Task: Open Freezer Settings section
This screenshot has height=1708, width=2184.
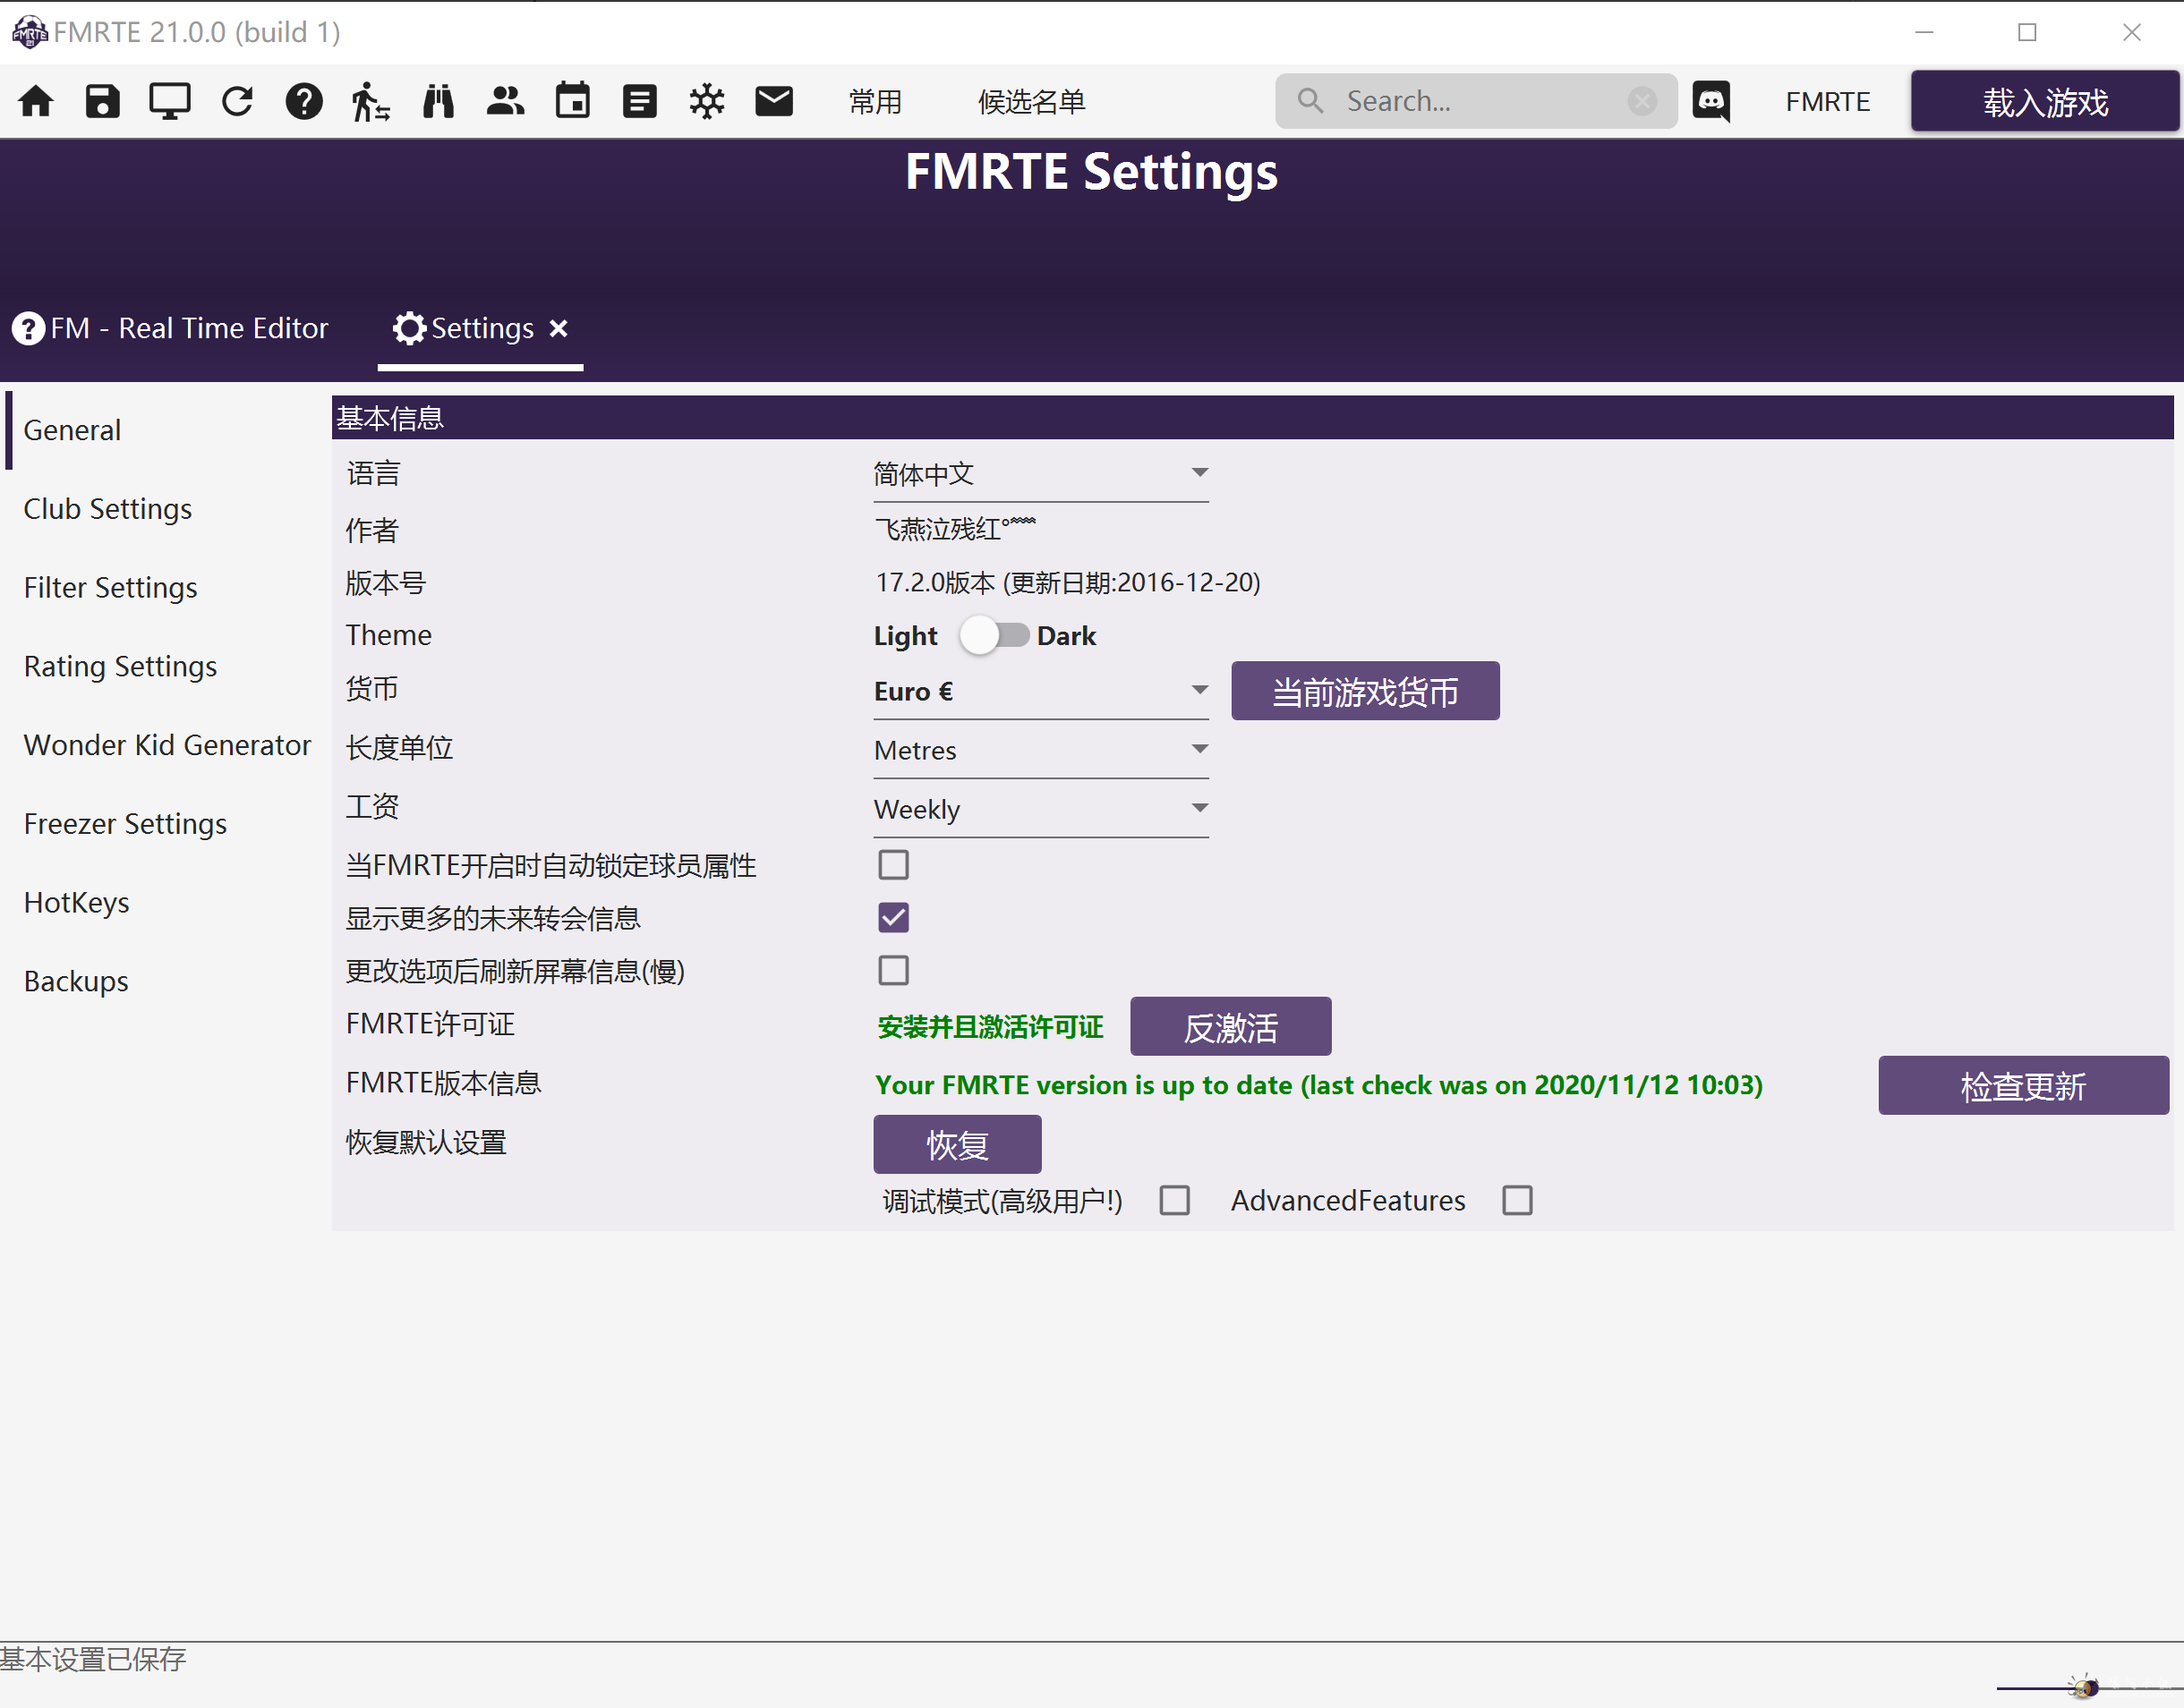Action: coord(125,824)
